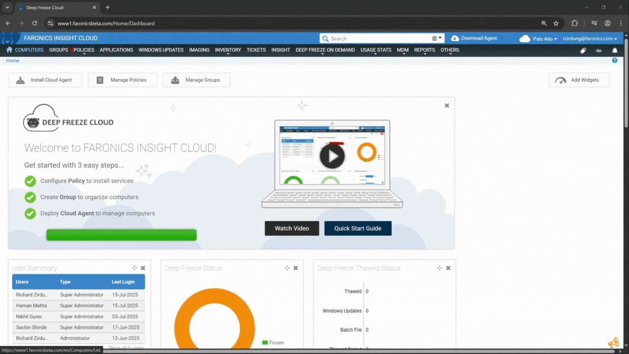The height and width of the screenshot is (354, 629).
Task: Open the rzirdung@faronics.com account dropdown
Action: pyautogui.click(x=590, y=38)
